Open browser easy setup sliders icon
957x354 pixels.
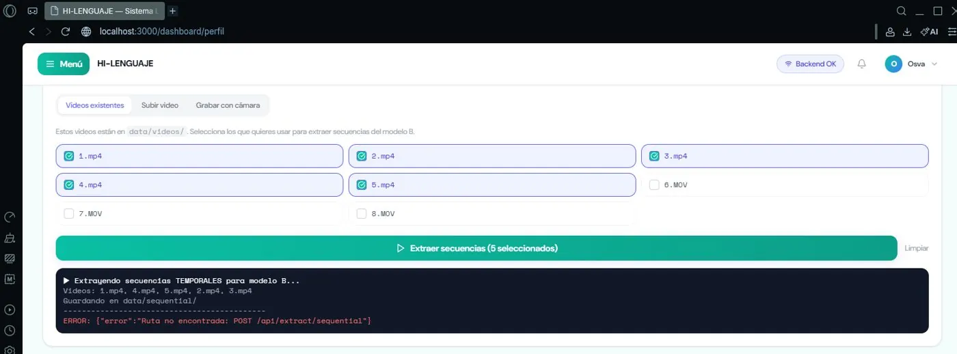[952, 31]
